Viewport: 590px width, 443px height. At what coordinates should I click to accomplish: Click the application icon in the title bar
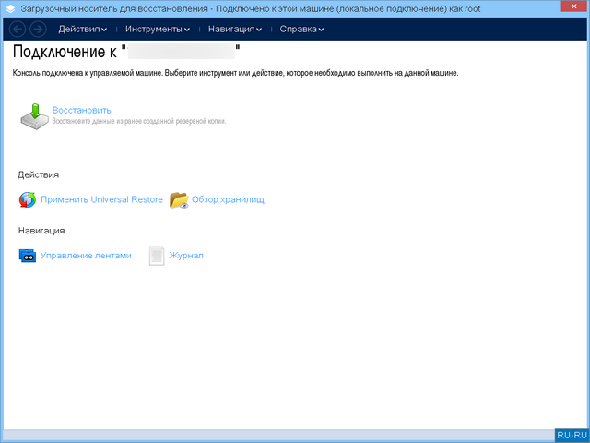coord(9,7)
